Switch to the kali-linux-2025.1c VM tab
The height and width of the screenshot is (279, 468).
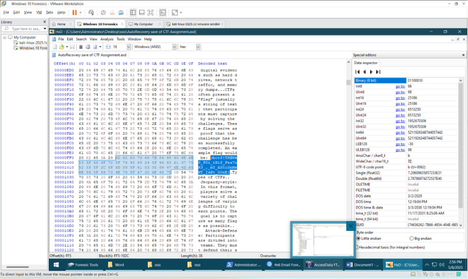tap(195, 24)
